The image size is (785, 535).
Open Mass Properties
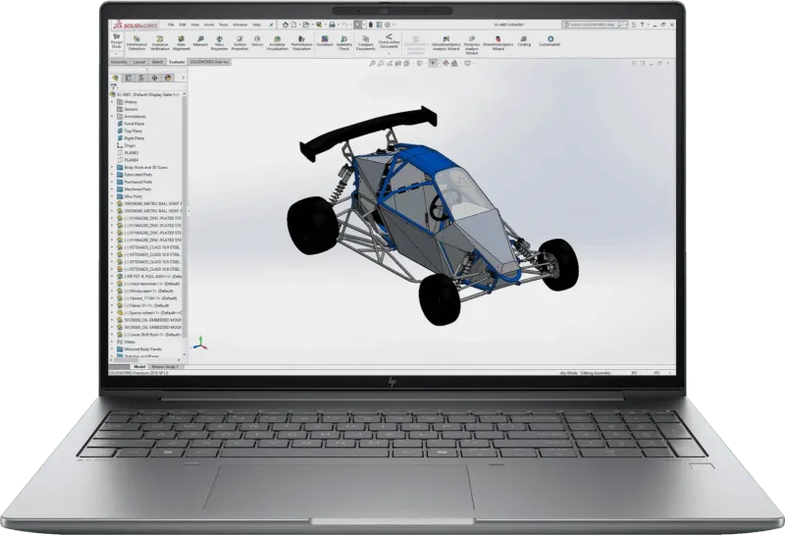[219, 43]
